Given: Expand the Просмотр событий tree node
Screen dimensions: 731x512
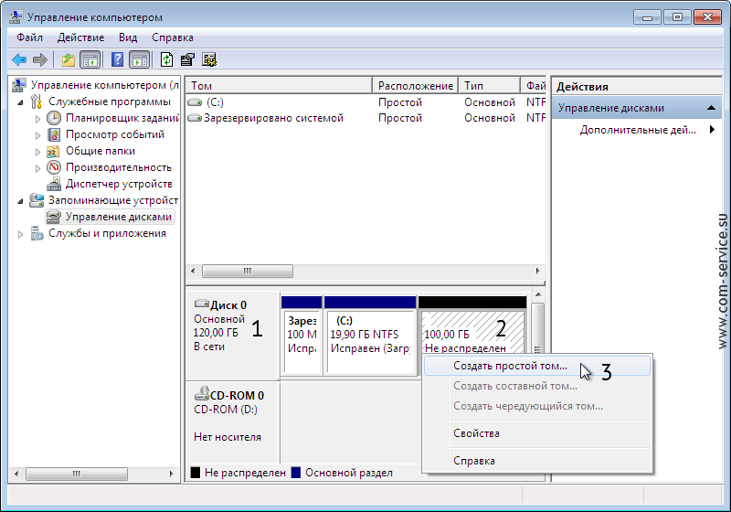Looking at the screenshot, I should pos(37,135).
